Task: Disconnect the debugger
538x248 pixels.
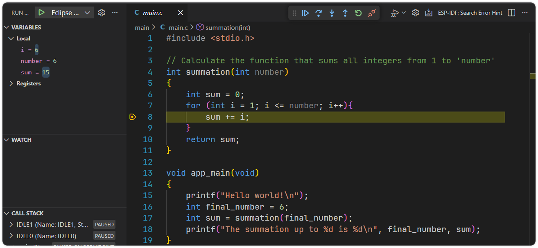Action: point(371,13)
